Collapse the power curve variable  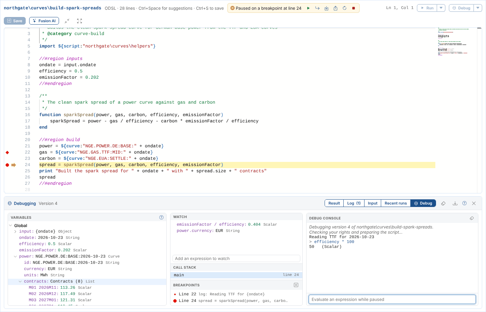15,257
